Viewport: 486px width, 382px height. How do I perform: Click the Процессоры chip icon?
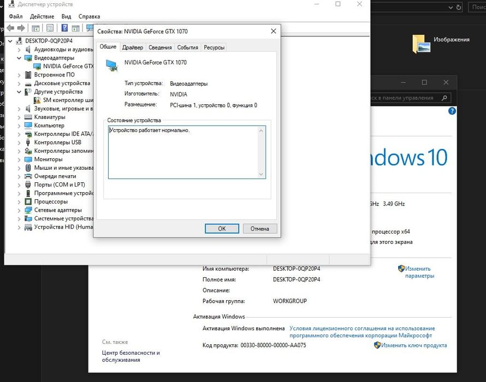pyautogui.click(x=28, y=202)
